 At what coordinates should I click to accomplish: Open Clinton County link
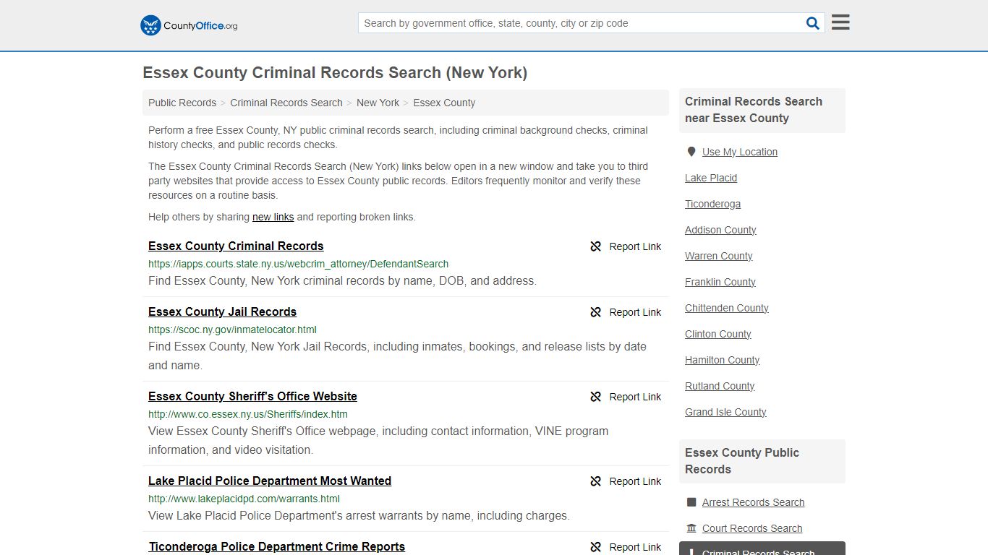pos(717,334)
